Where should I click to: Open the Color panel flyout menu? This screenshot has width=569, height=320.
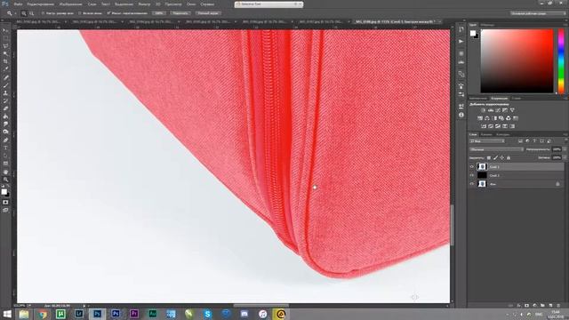(565, 25)
